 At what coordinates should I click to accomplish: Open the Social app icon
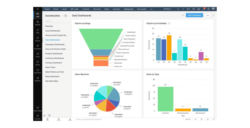37,55
